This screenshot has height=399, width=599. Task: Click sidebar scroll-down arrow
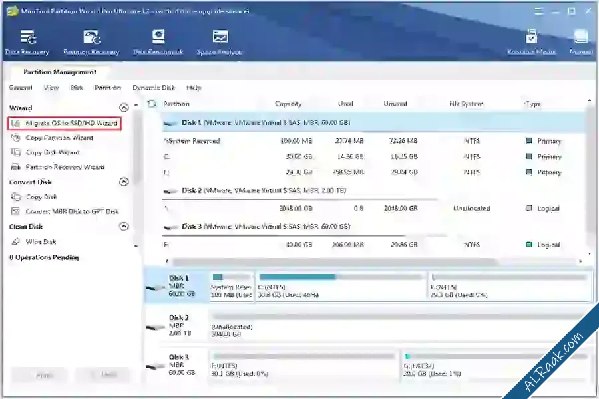136,247
